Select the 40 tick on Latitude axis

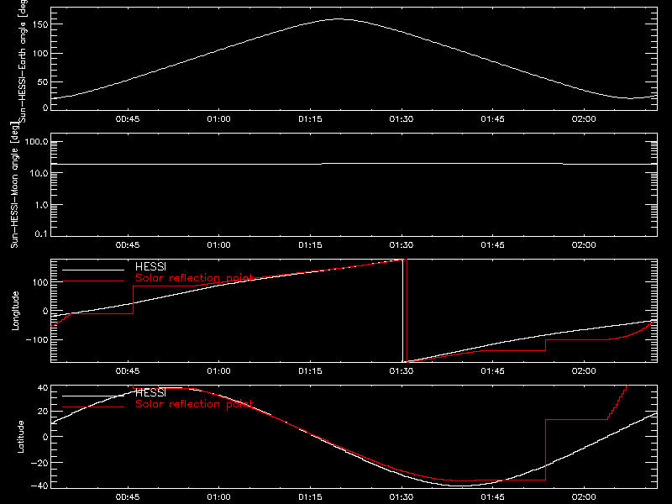click(x=43, y=388)
